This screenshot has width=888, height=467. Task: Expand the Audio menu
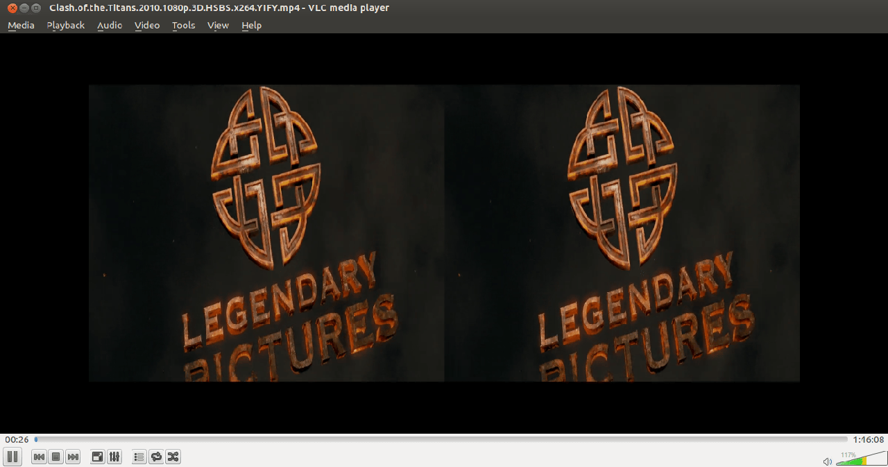(110, 26)
